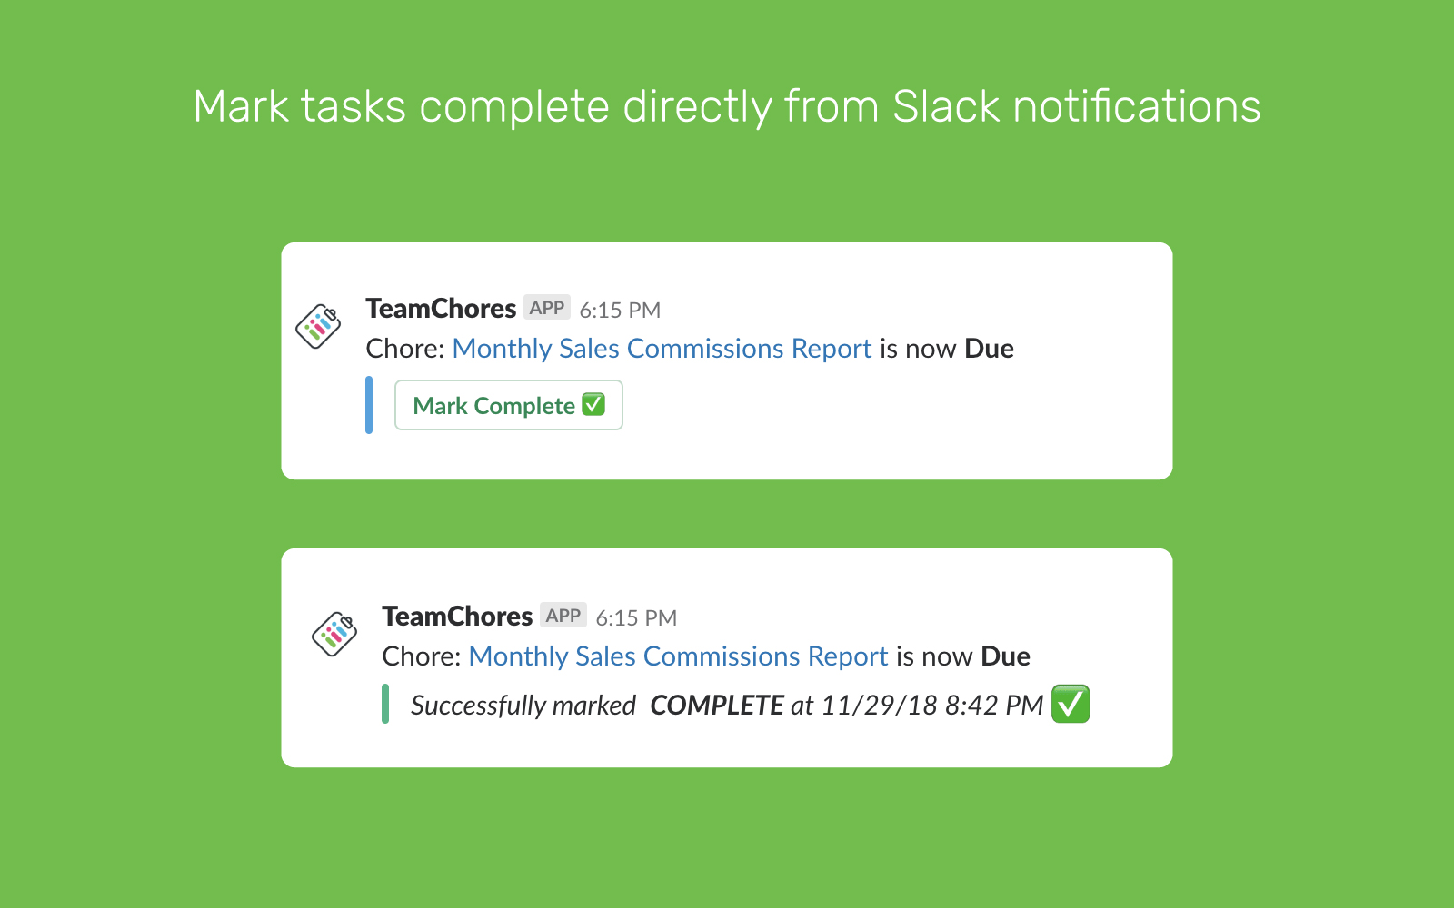Click the headline "Mark tasks complete directly from Slack"

click(x=727, y=106)
